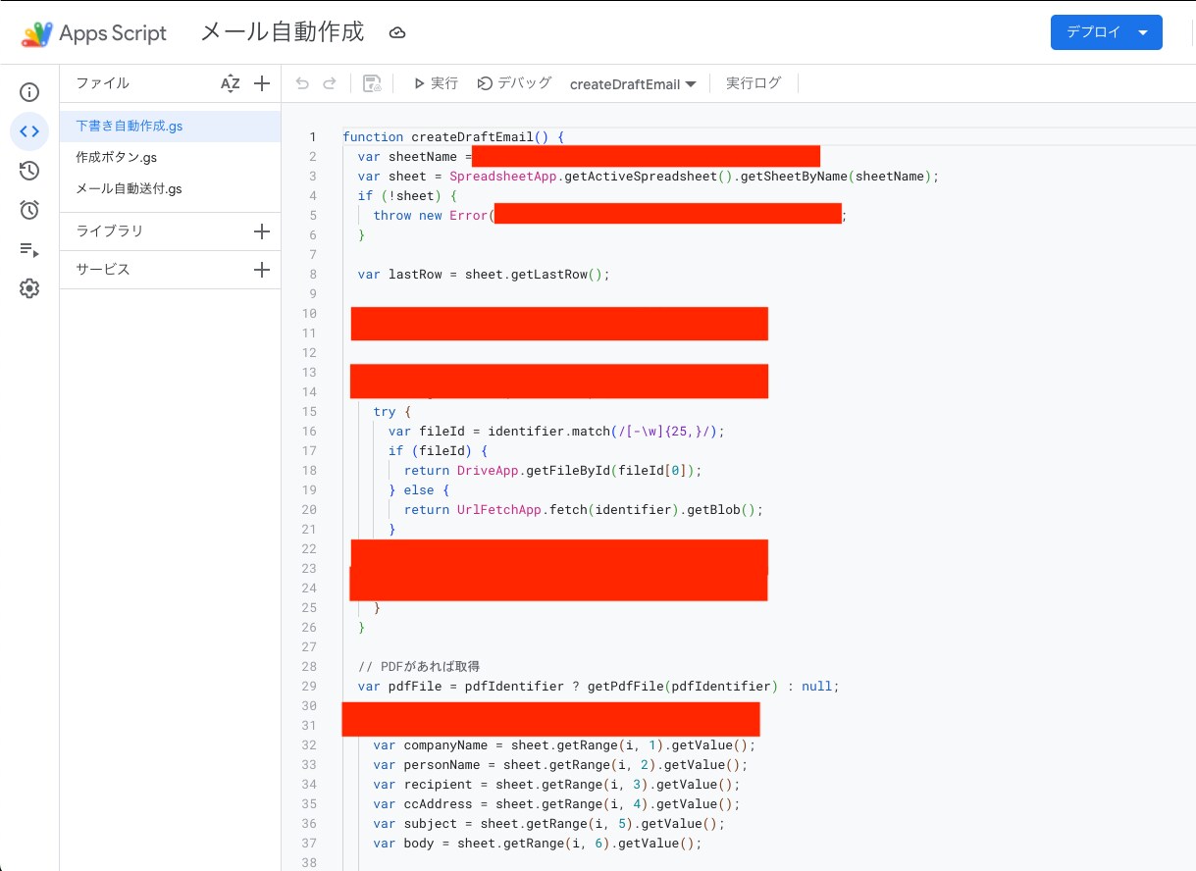The height and width of the screenshot is (871, 1196).
Task: Click DriveApp.getFileById in code
Action: click(532, 471)
